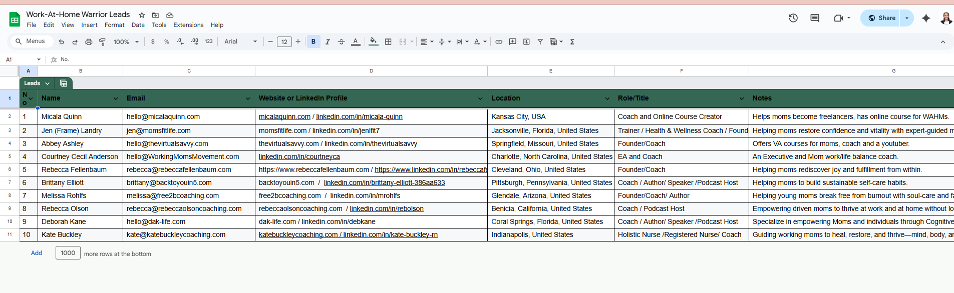
Task: Open the comments panel icon
Action: click(x=815, y=18)
